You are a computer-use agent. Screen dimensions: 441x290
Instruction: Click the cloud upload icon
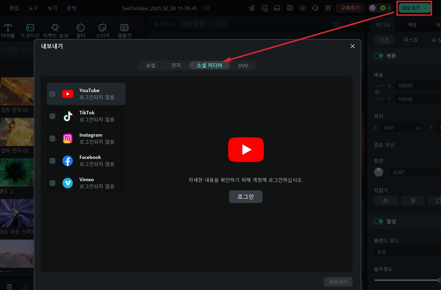(303, 8)
